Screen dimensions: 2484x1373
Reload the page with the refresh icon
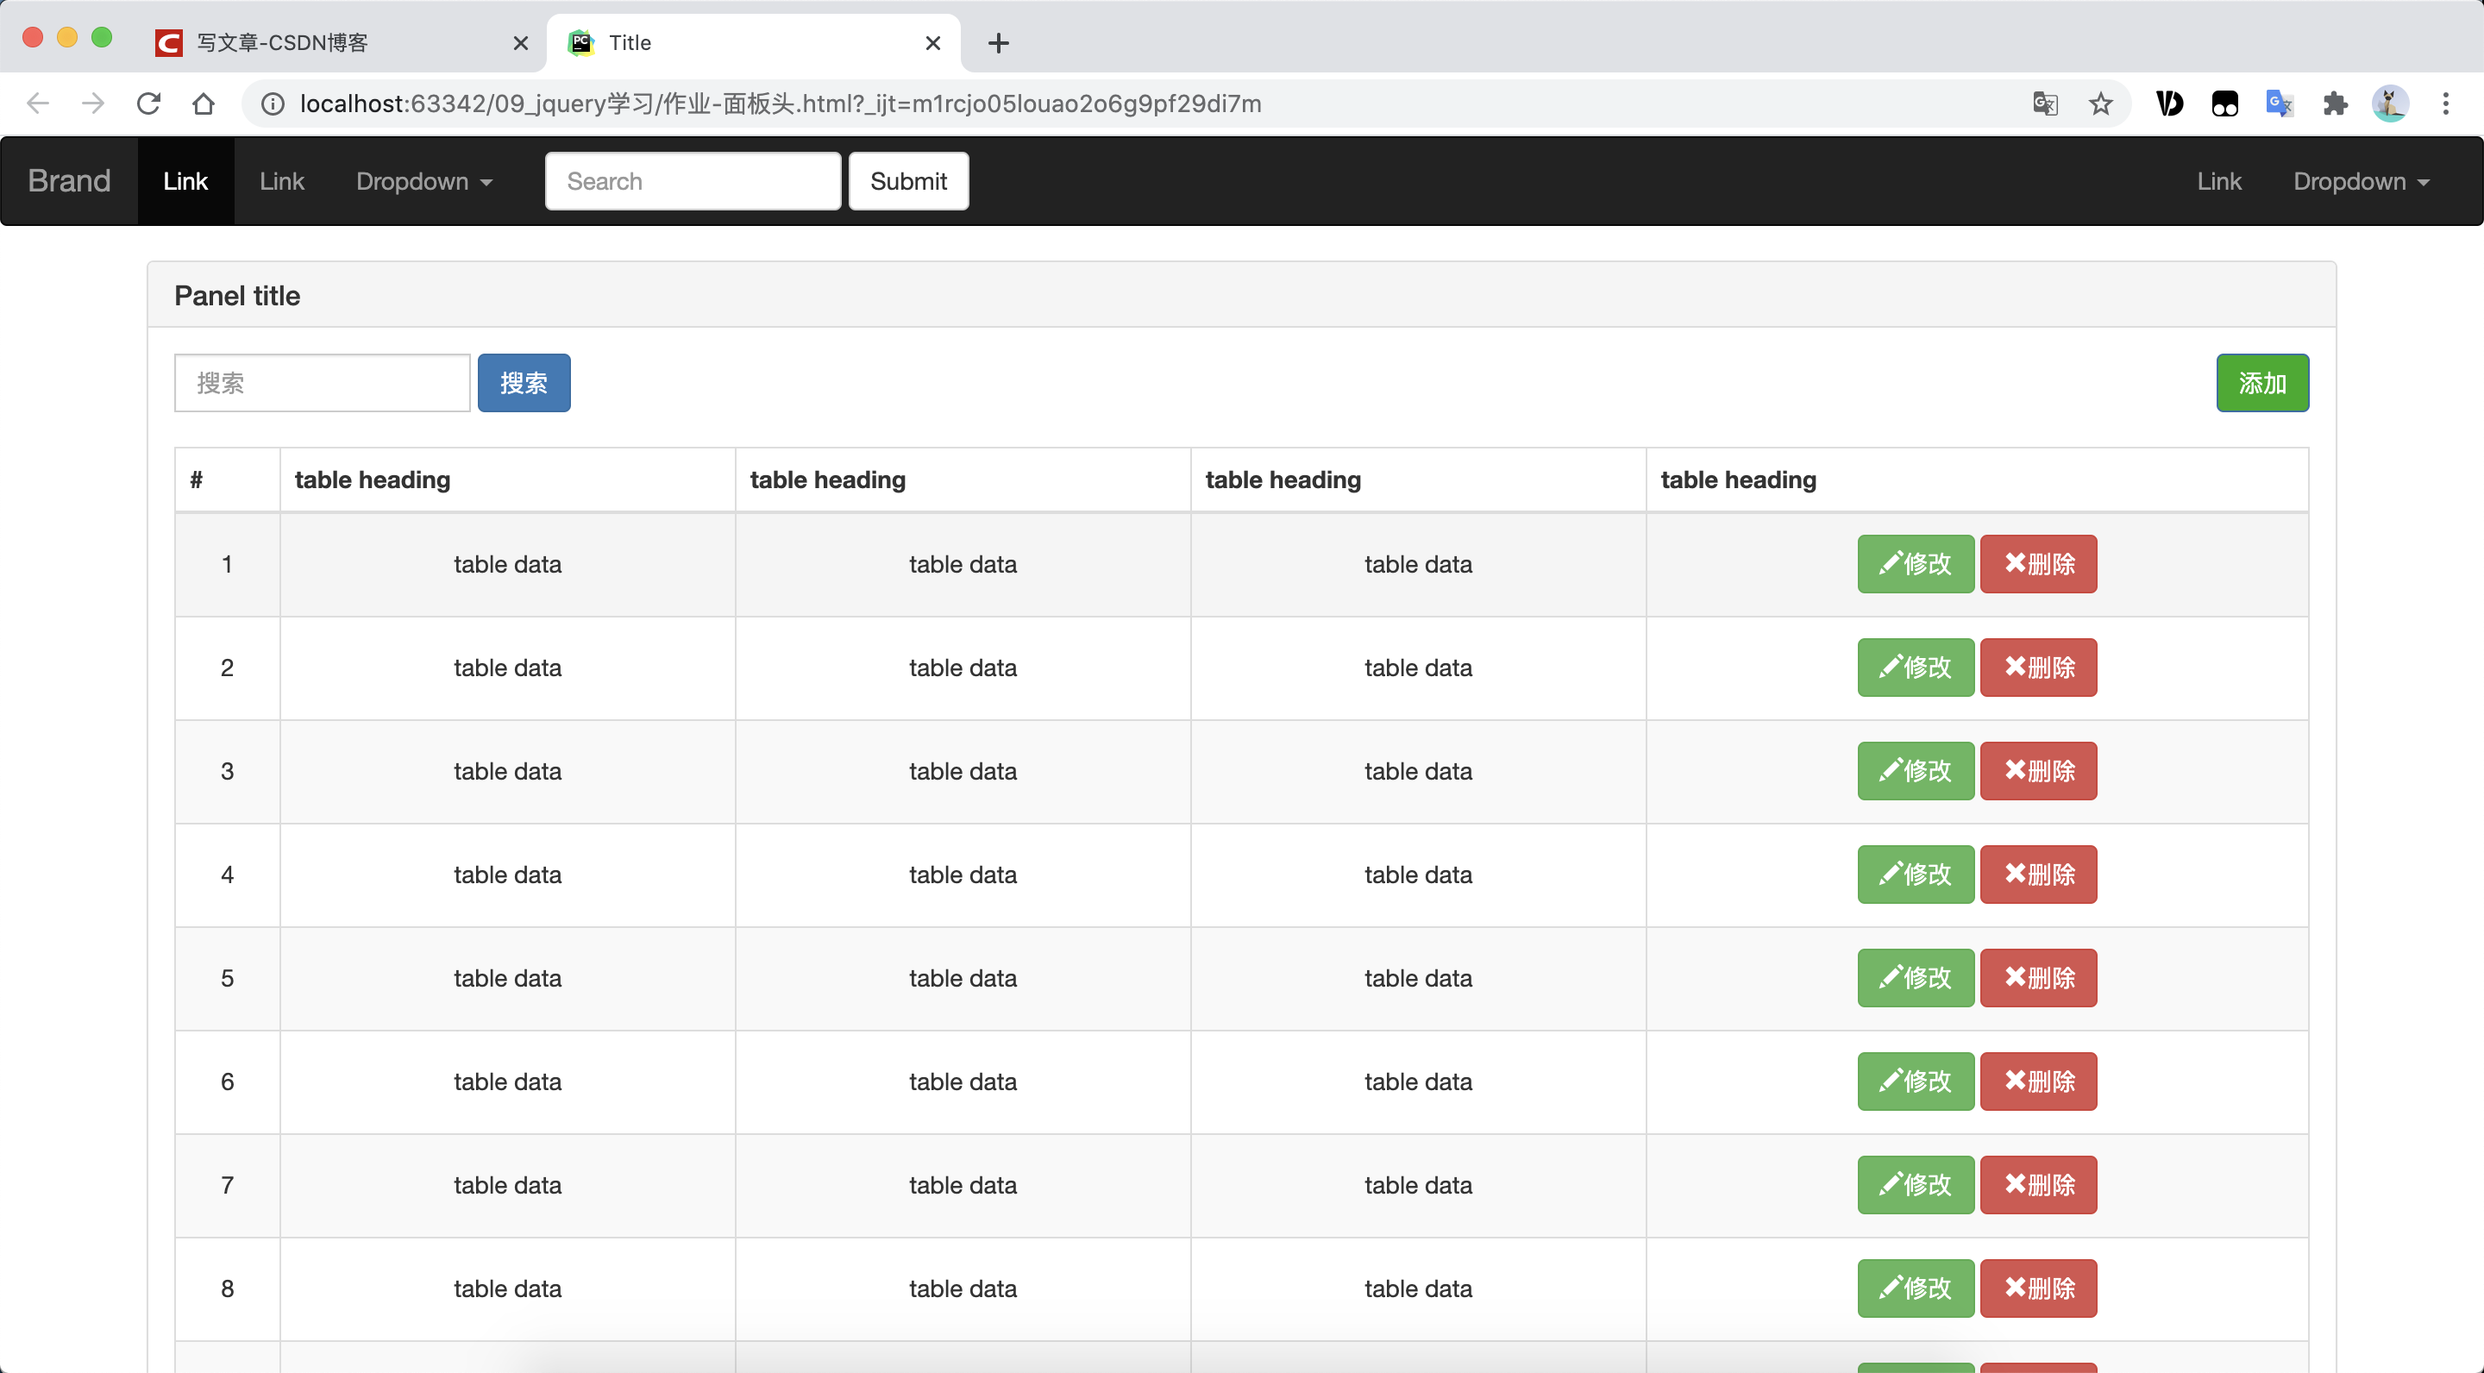(148, 103)
